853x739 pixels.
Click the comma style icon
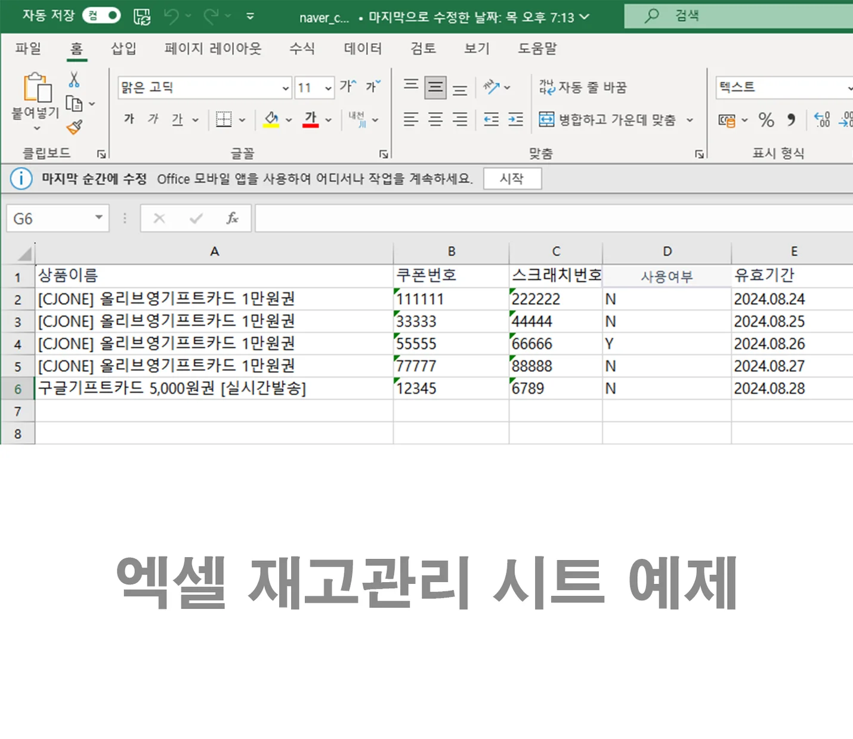click(x=791, y=120)
